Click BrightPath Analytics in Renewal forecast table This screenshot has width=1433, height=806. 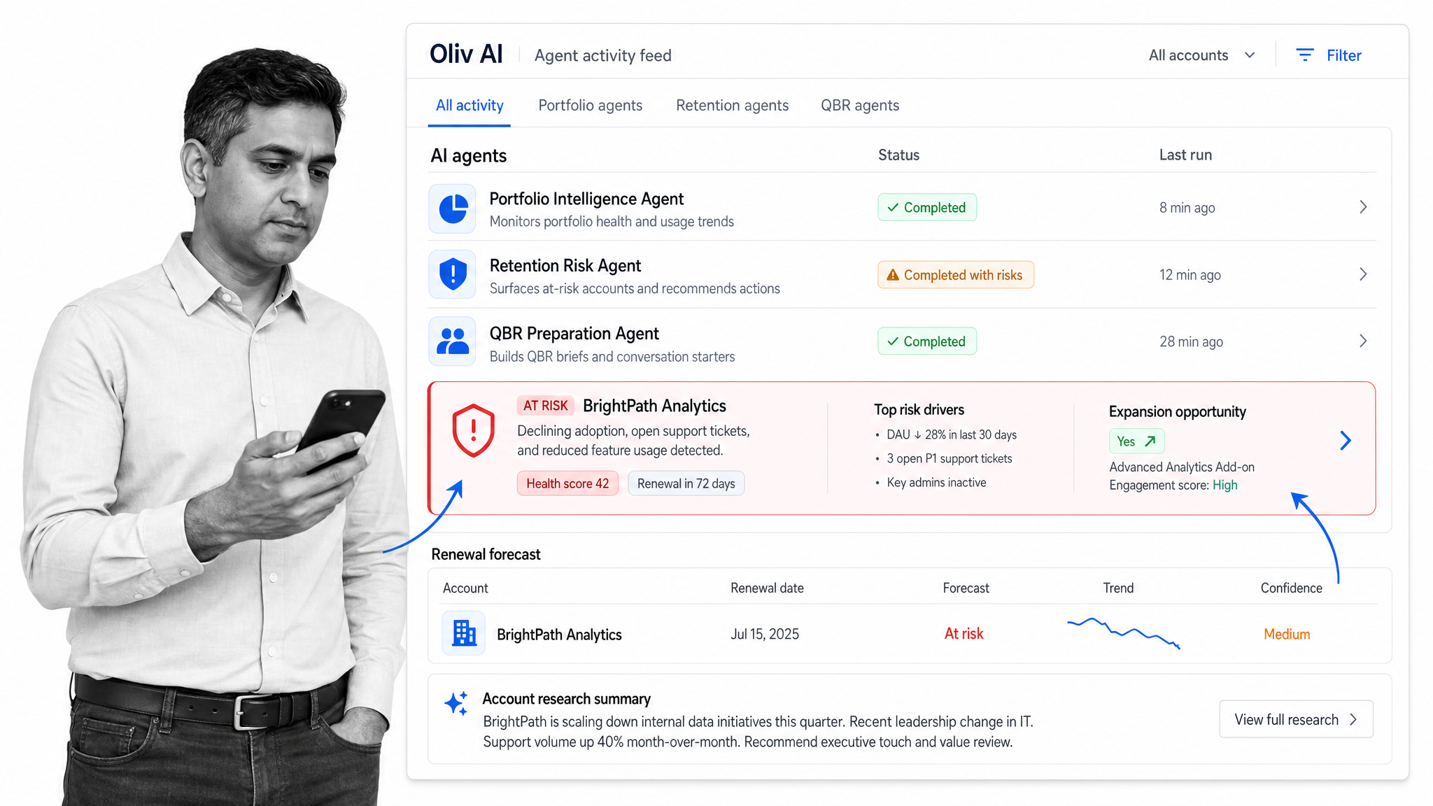559,635
